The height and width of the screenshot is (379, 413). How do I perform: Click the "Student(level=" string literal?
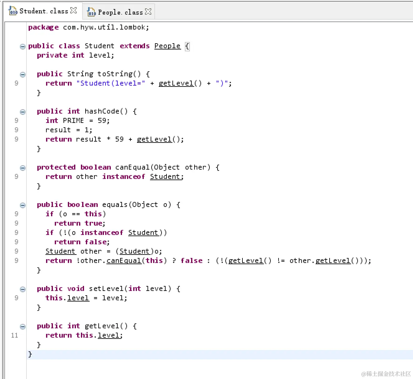click(110, 83)
